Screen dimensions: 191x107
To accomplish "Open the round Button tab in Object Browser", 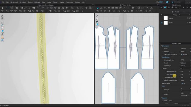I will tap(172, 7).
